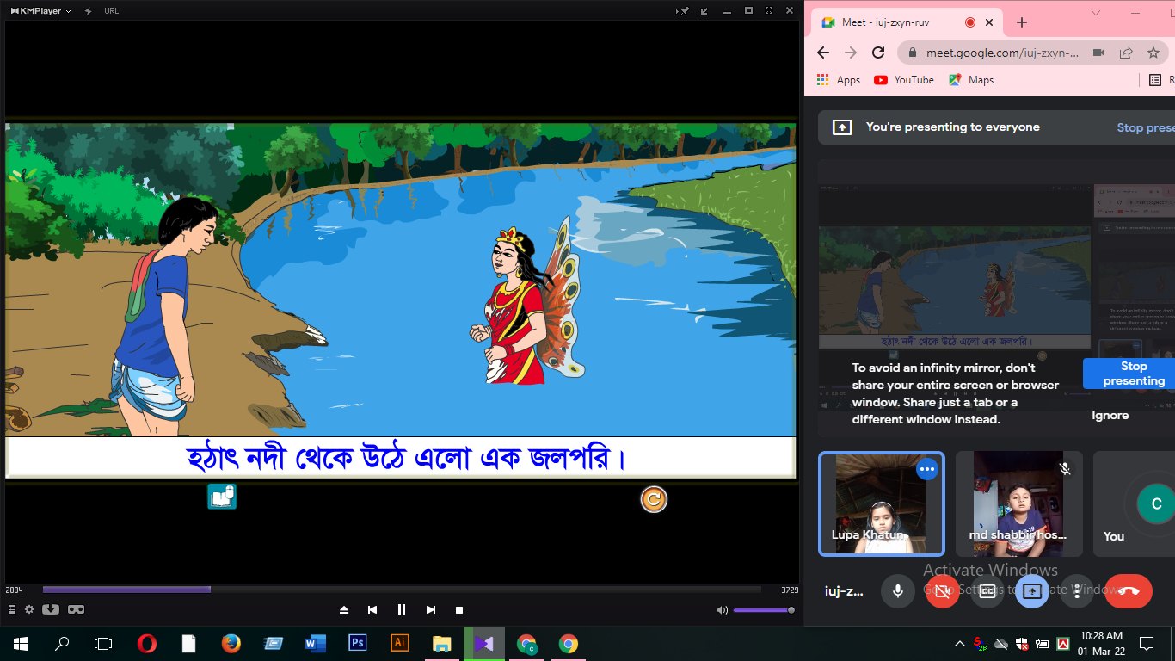Open a new Chrome tab
The height and width of the screenshot is (661, 1175).
click(x=1022, y=22)
